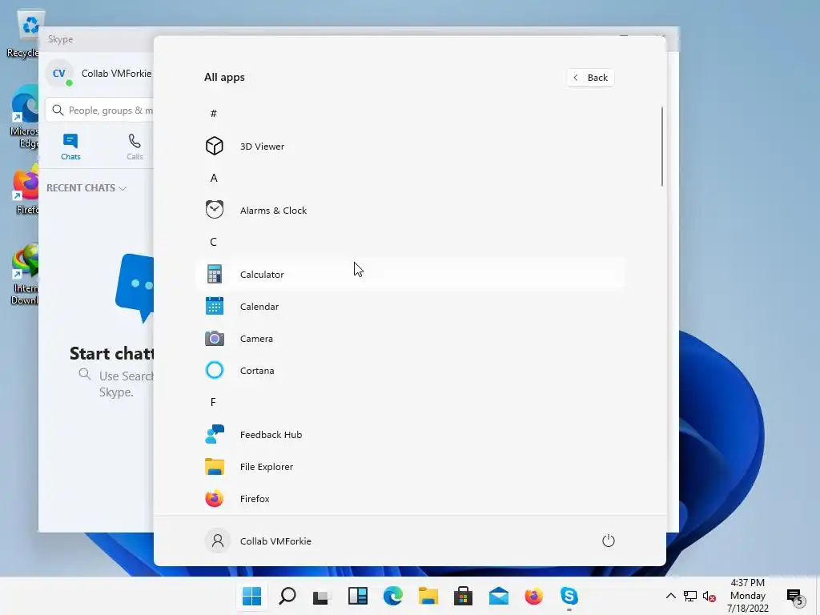The width and height of the screenshot is (820, 615).
Task: Click the All apps list scrollbar
Action: [x=662, y=147]
